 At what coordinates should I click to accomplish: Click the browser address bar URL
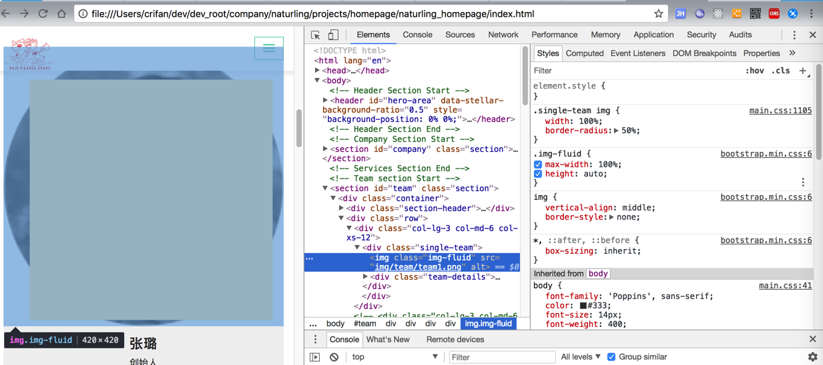click(x=312, y=13)
